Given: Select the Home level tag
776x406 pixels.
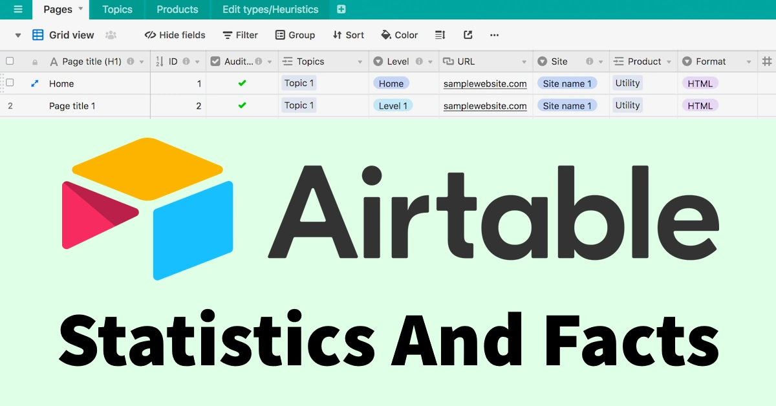Looking at the screenshot, I should pyautogui.click(x=391, y=83).
